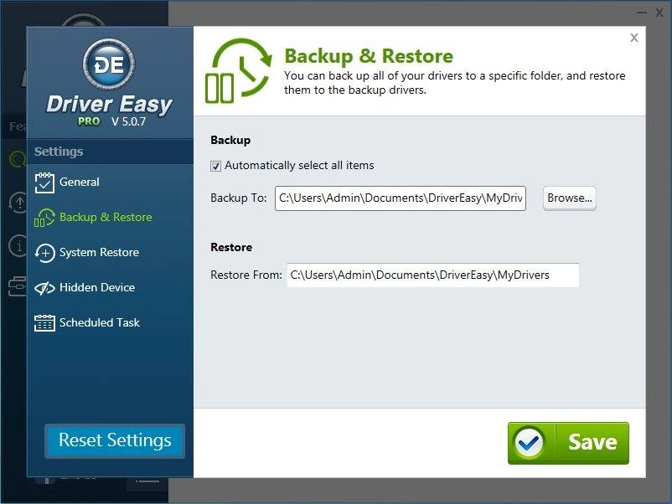Click the Backup To: label
The height and width of the screenshot is (504, 672).
pyautogui.click(x=239, y=198)
